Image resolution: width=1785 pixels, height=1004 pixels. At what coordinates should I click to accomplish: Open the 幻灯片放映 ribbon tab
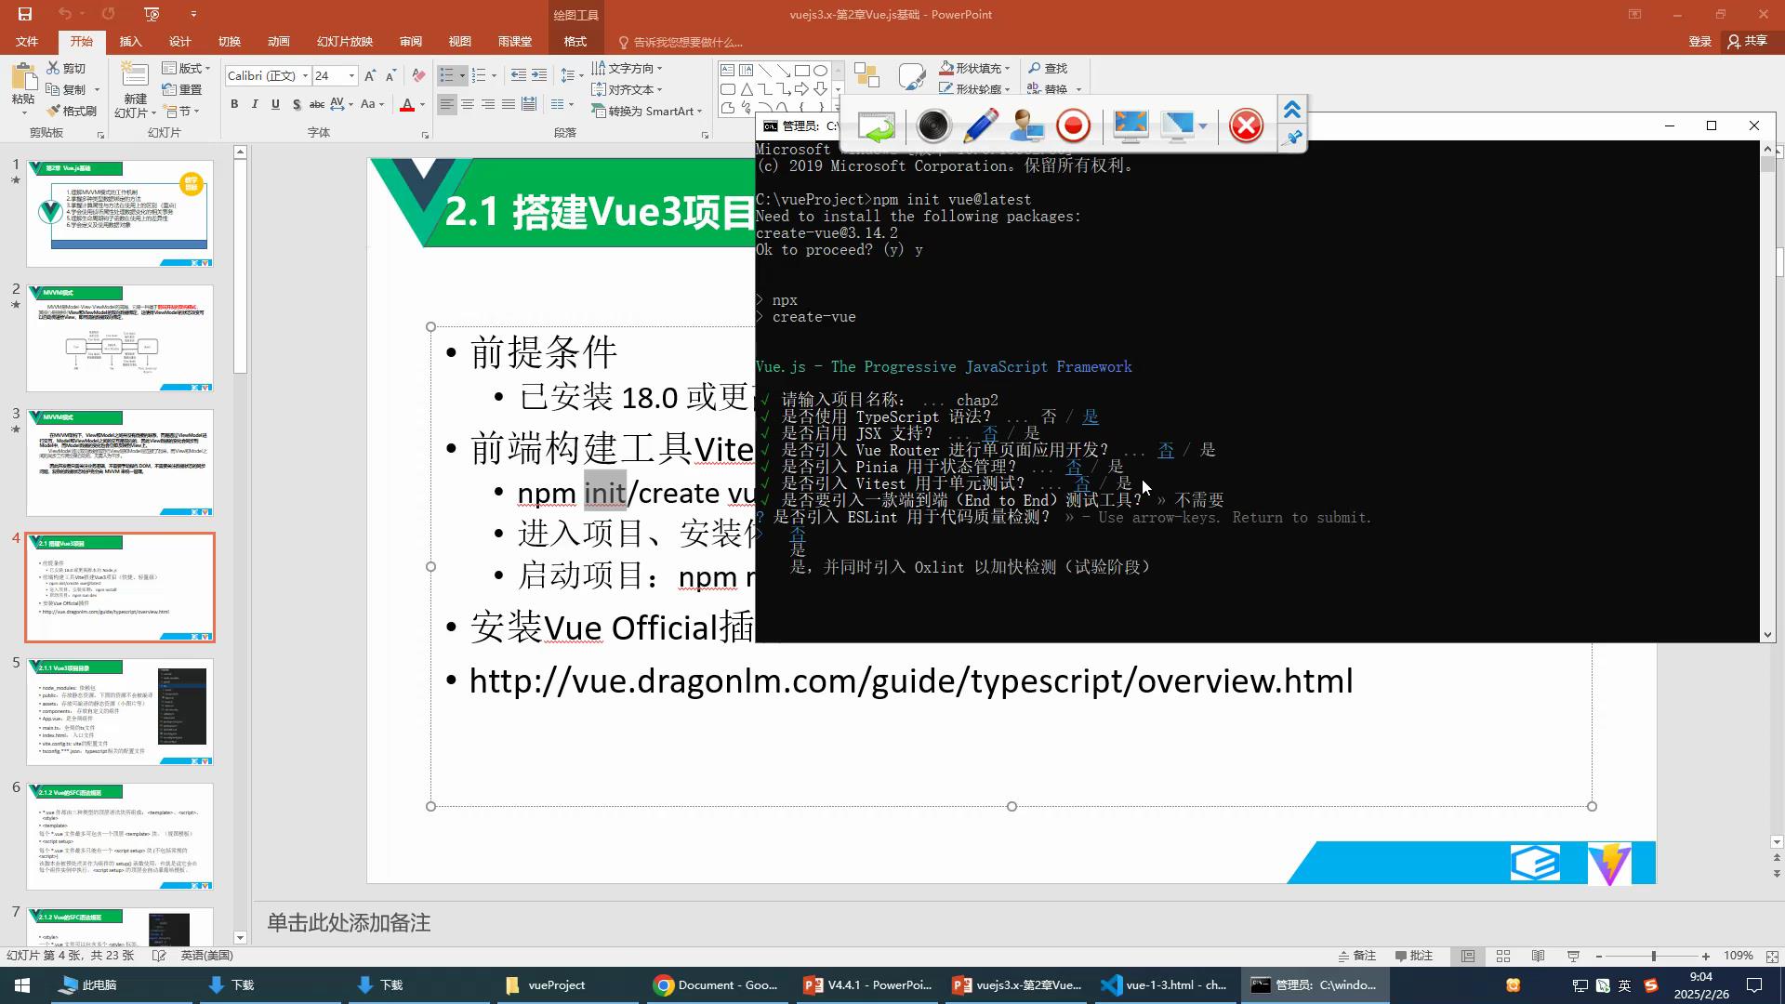(344, 42)
